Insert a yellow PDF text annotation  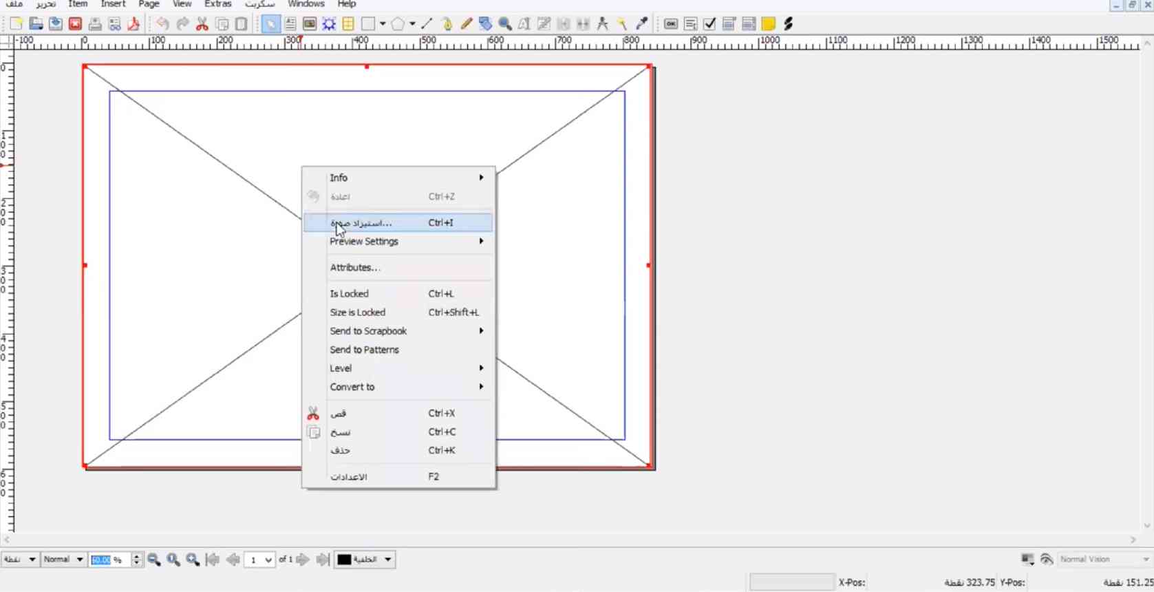pos(769,24)
